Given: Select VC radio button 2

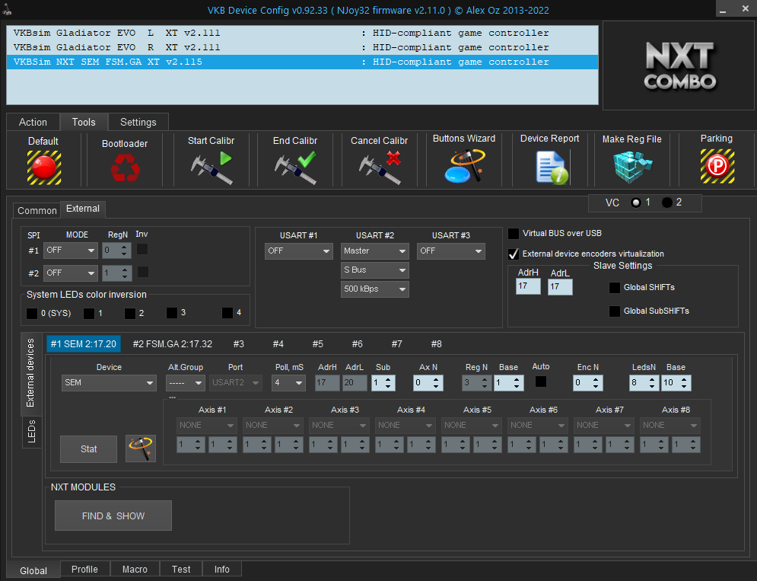Looking at the screenshot, I should point(666,203).
